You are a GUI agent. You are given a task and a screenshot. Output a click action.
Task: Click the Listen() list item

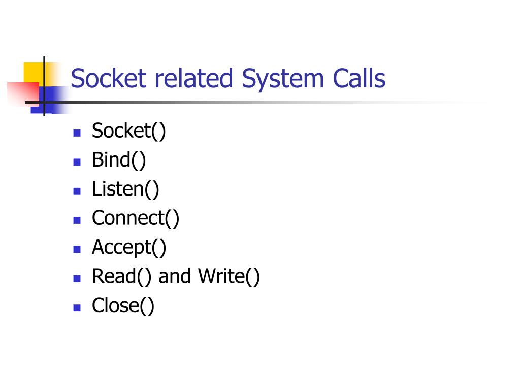click(125, 189)
